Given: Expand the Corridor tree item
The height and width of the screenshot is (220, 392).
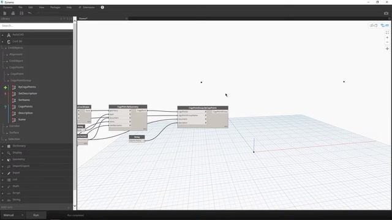Looking at the screenshot, I should click(7, 127).
